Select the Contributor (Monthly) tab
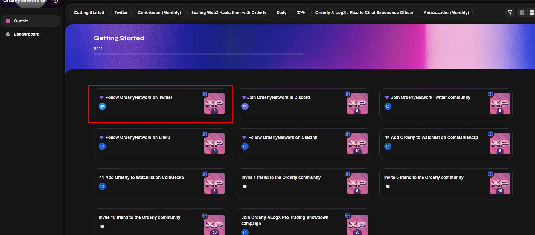Viewport: 535px width, 235px height. (x=159, y=13)
